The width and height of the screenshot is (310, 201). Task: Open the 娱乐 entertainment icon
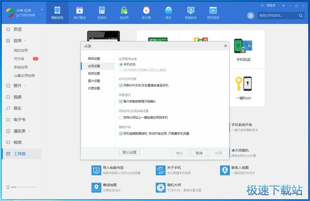click(168, 10)
